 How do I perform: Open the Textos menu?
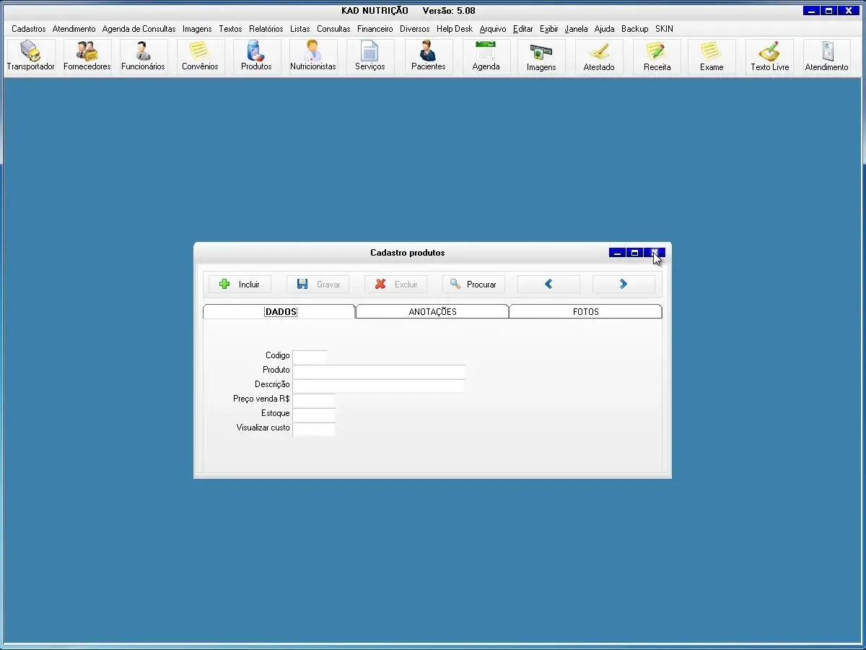click(x=230, y=29)
